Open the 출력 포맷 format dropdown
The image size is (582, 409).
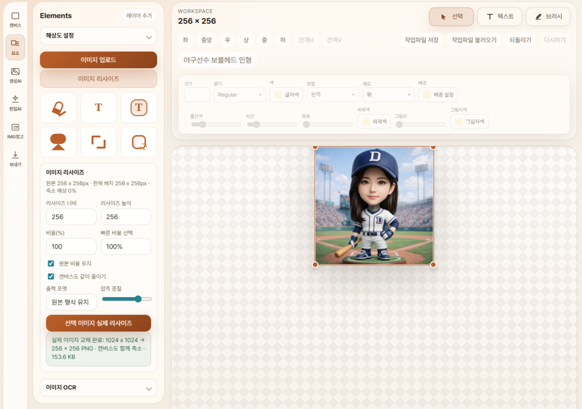[71, 302]
